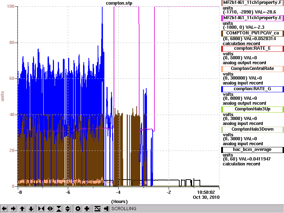This screenshot has height=213, width=284.
Task: Select the ComptonCentralRate curve legend
Action: [x=252, y=69]
